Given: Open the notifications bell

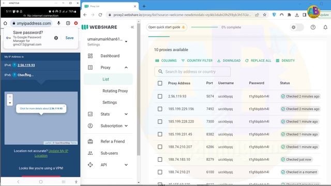Looking at the screenshot, I should (x=325, y=27).
